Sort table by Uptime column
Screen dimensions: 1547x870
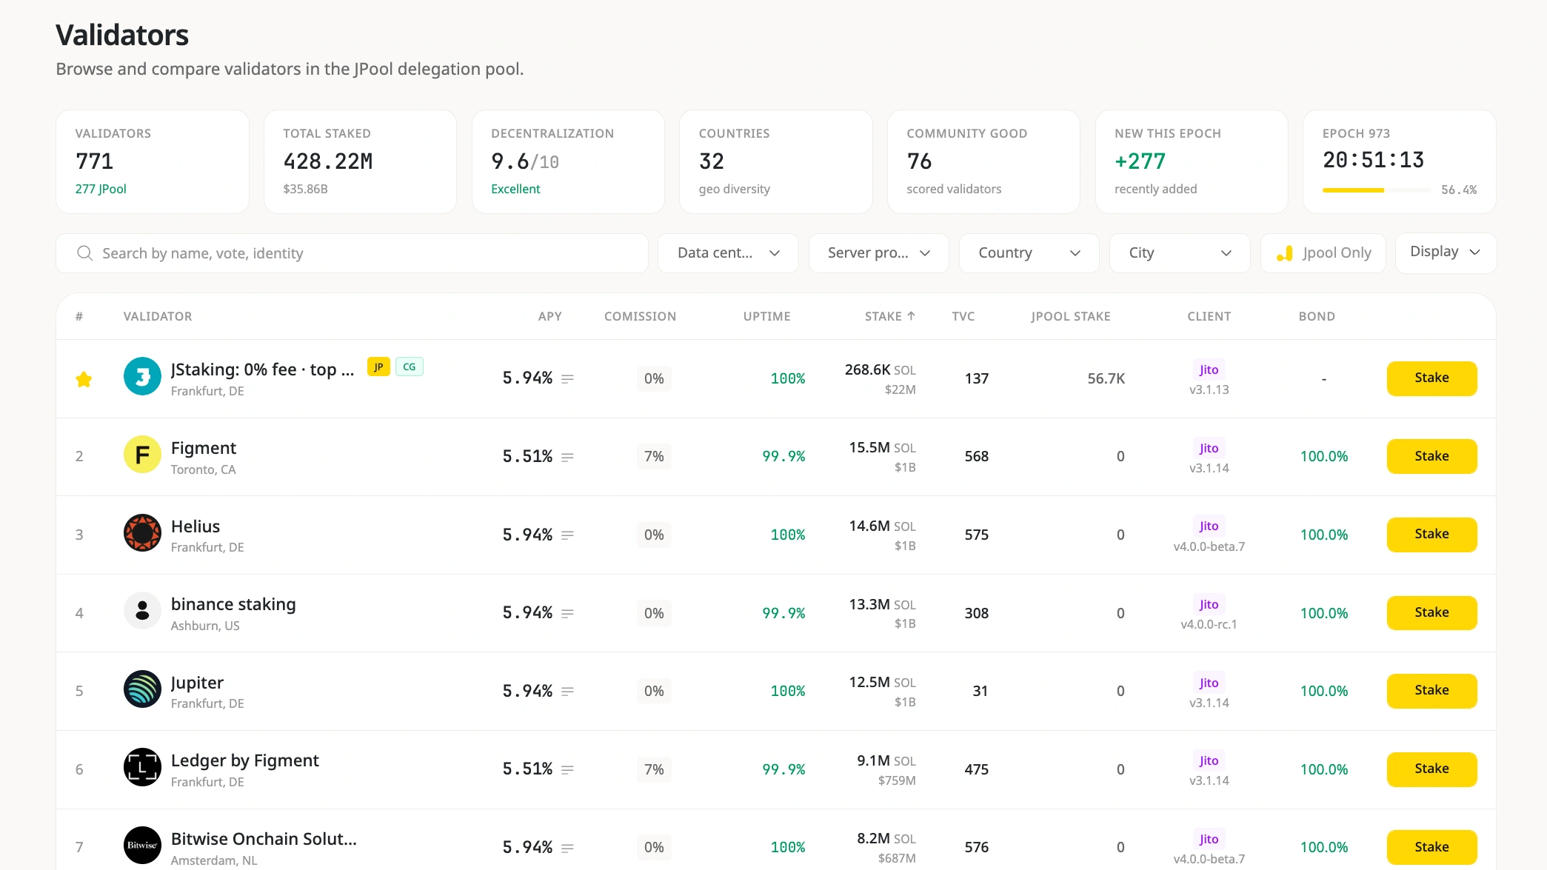click(x=766, y=316)
